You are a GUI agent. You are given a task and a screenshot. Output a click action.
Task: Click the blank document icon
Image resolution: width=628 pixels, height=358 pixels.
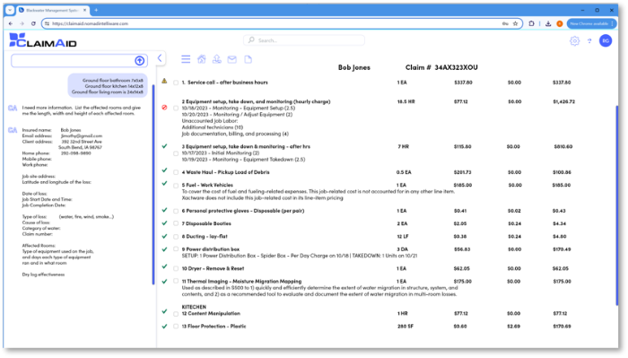coord(248,59)
